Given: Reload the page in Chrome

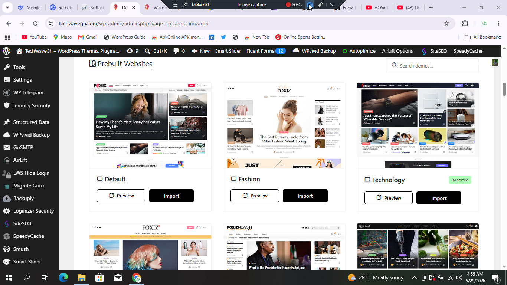Looking at the screenshot, I should [x=35, y=23].
